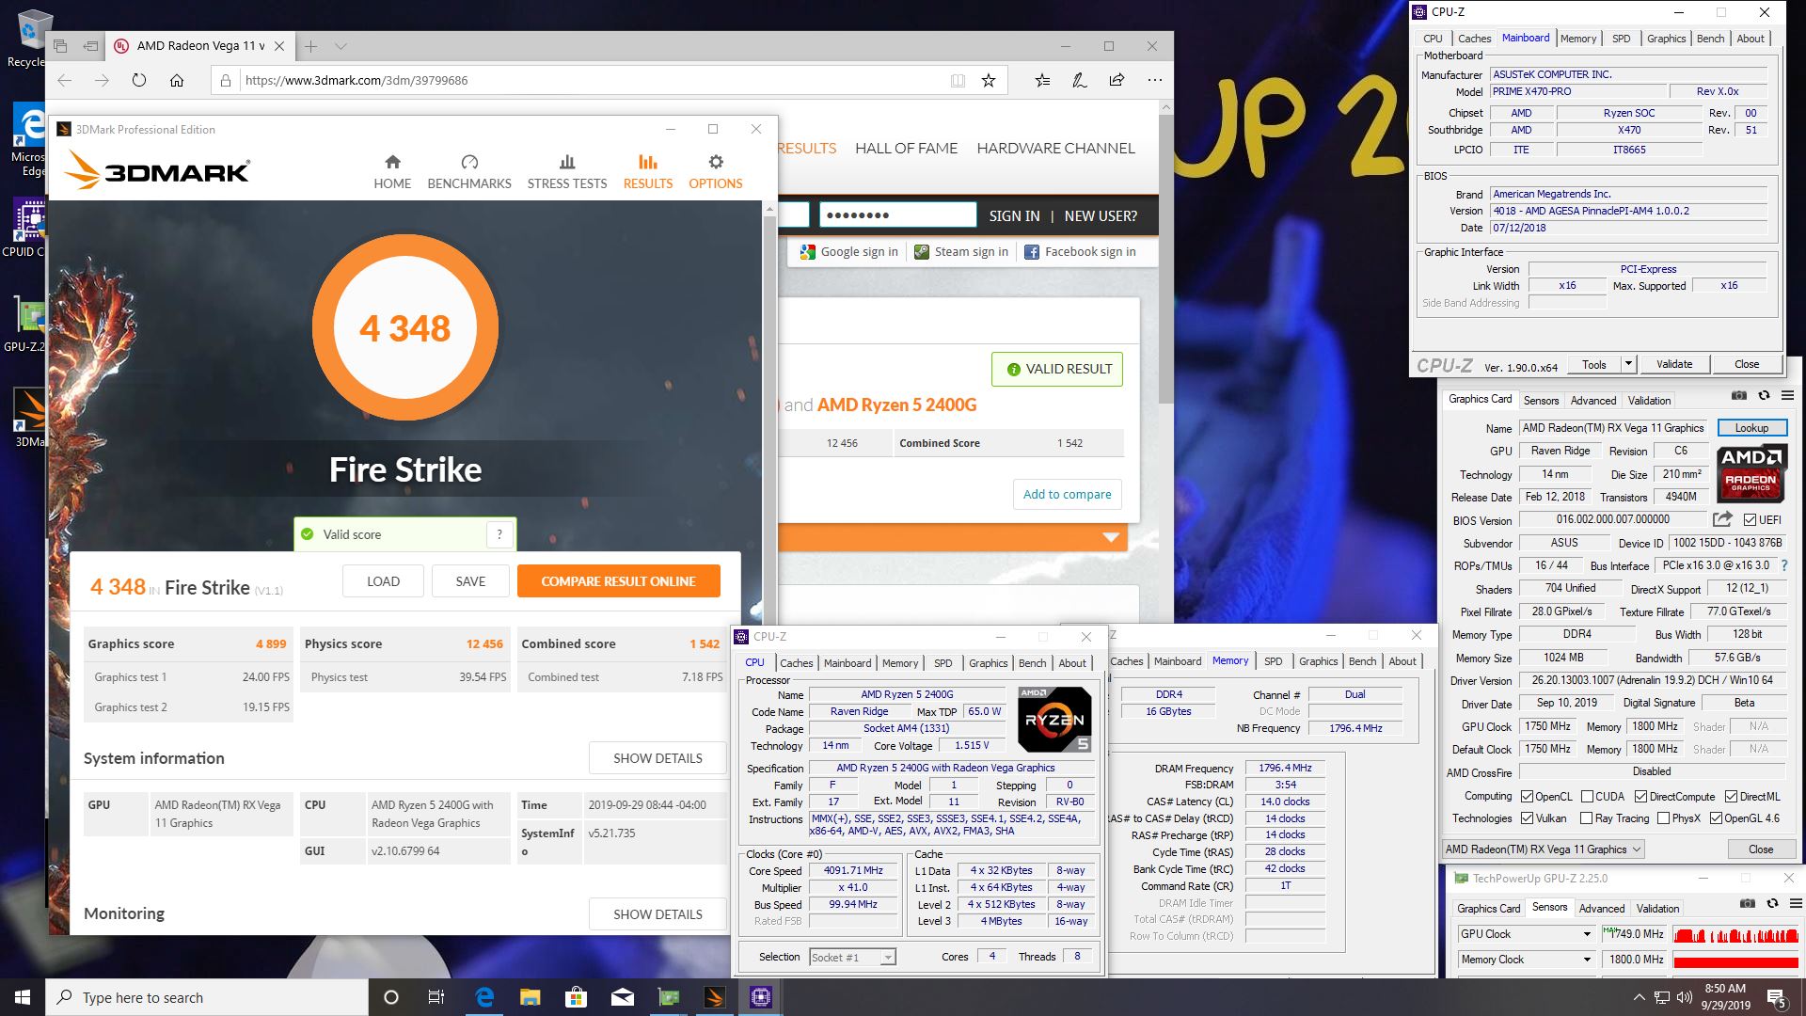Click the CPU-Z taskbar icon

(x=761, y=997)
